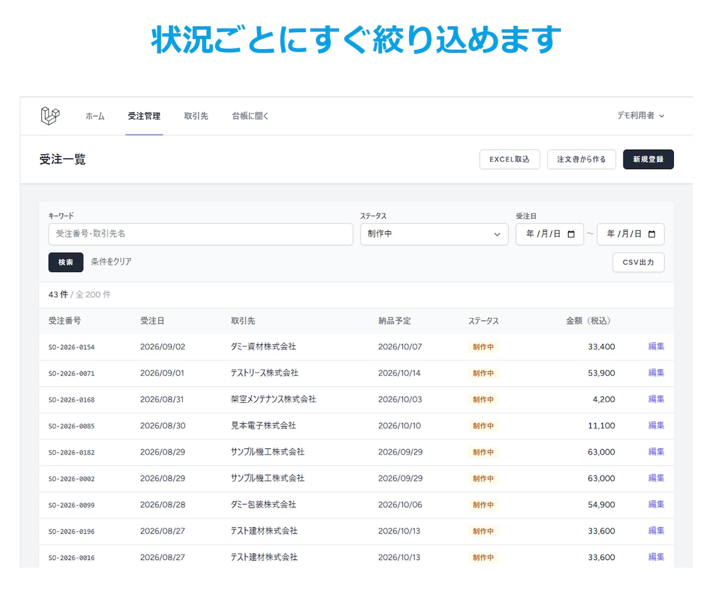713x595 pixels.
Task: Edit order SO-2026-0182 via 編集 link
Action: point(656,452)
